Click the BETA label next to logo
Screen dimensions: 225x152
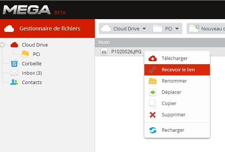coord(60,13)
